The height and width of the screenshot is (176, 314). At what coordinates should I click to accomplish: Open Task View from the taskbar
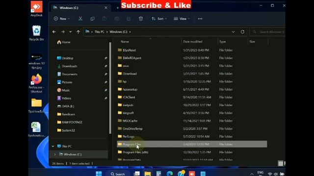coord(137,174)
